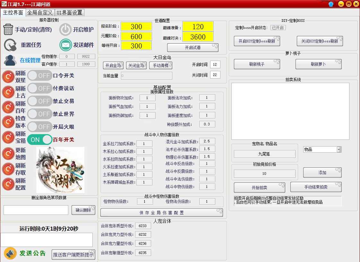Click the yellow 报名阶段 value field
This screenshot has height=262, width=360.
136,27
